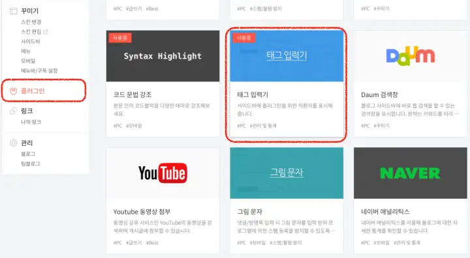The width and height of the screenshot is (470, 258).
Task: Click the 링크 heading
Action: click(x=27, y=111)
